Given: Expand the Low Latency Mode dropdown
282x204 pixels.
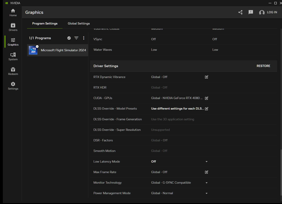Looking at the screenshot, I should pyautogui.click(x=207, y=162).
